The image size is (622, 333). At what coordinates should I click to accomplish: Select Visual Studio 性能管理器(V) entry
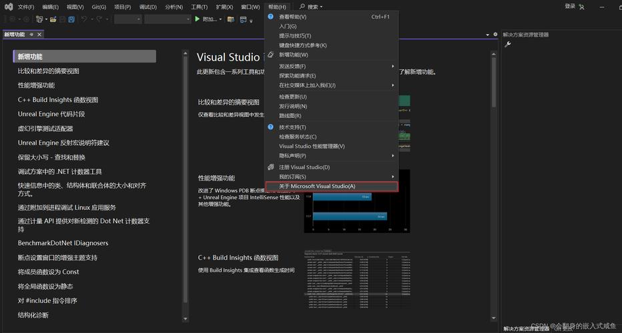point(332,146)
